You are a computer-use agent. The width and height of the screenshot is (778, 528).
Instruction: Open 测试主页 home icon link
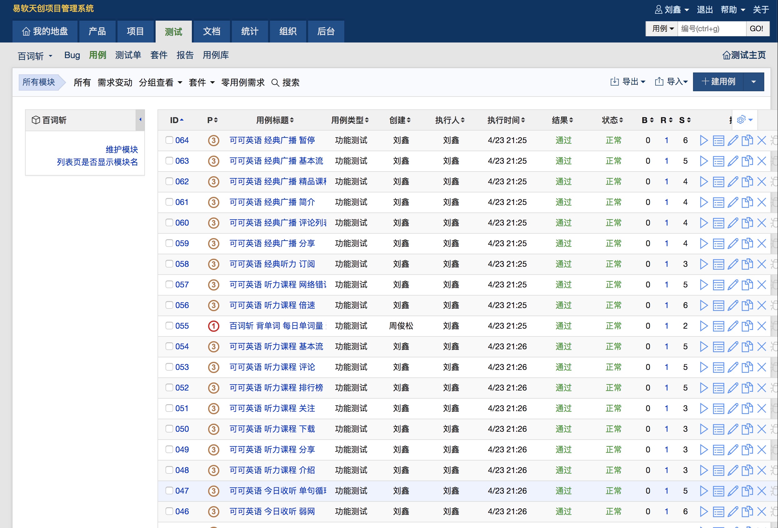(744, 55)
